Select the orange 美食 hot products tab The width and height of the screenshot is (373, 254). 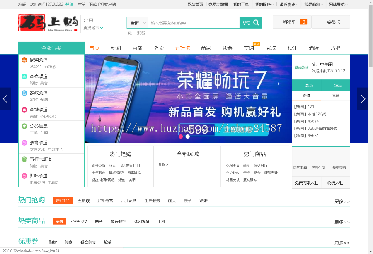59,221
